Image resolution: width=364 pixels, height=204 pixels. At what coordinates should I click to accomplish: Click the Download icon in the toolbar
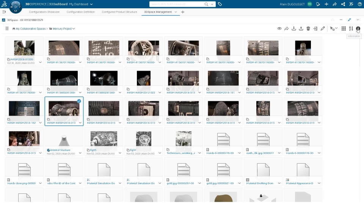pos(294,29)
